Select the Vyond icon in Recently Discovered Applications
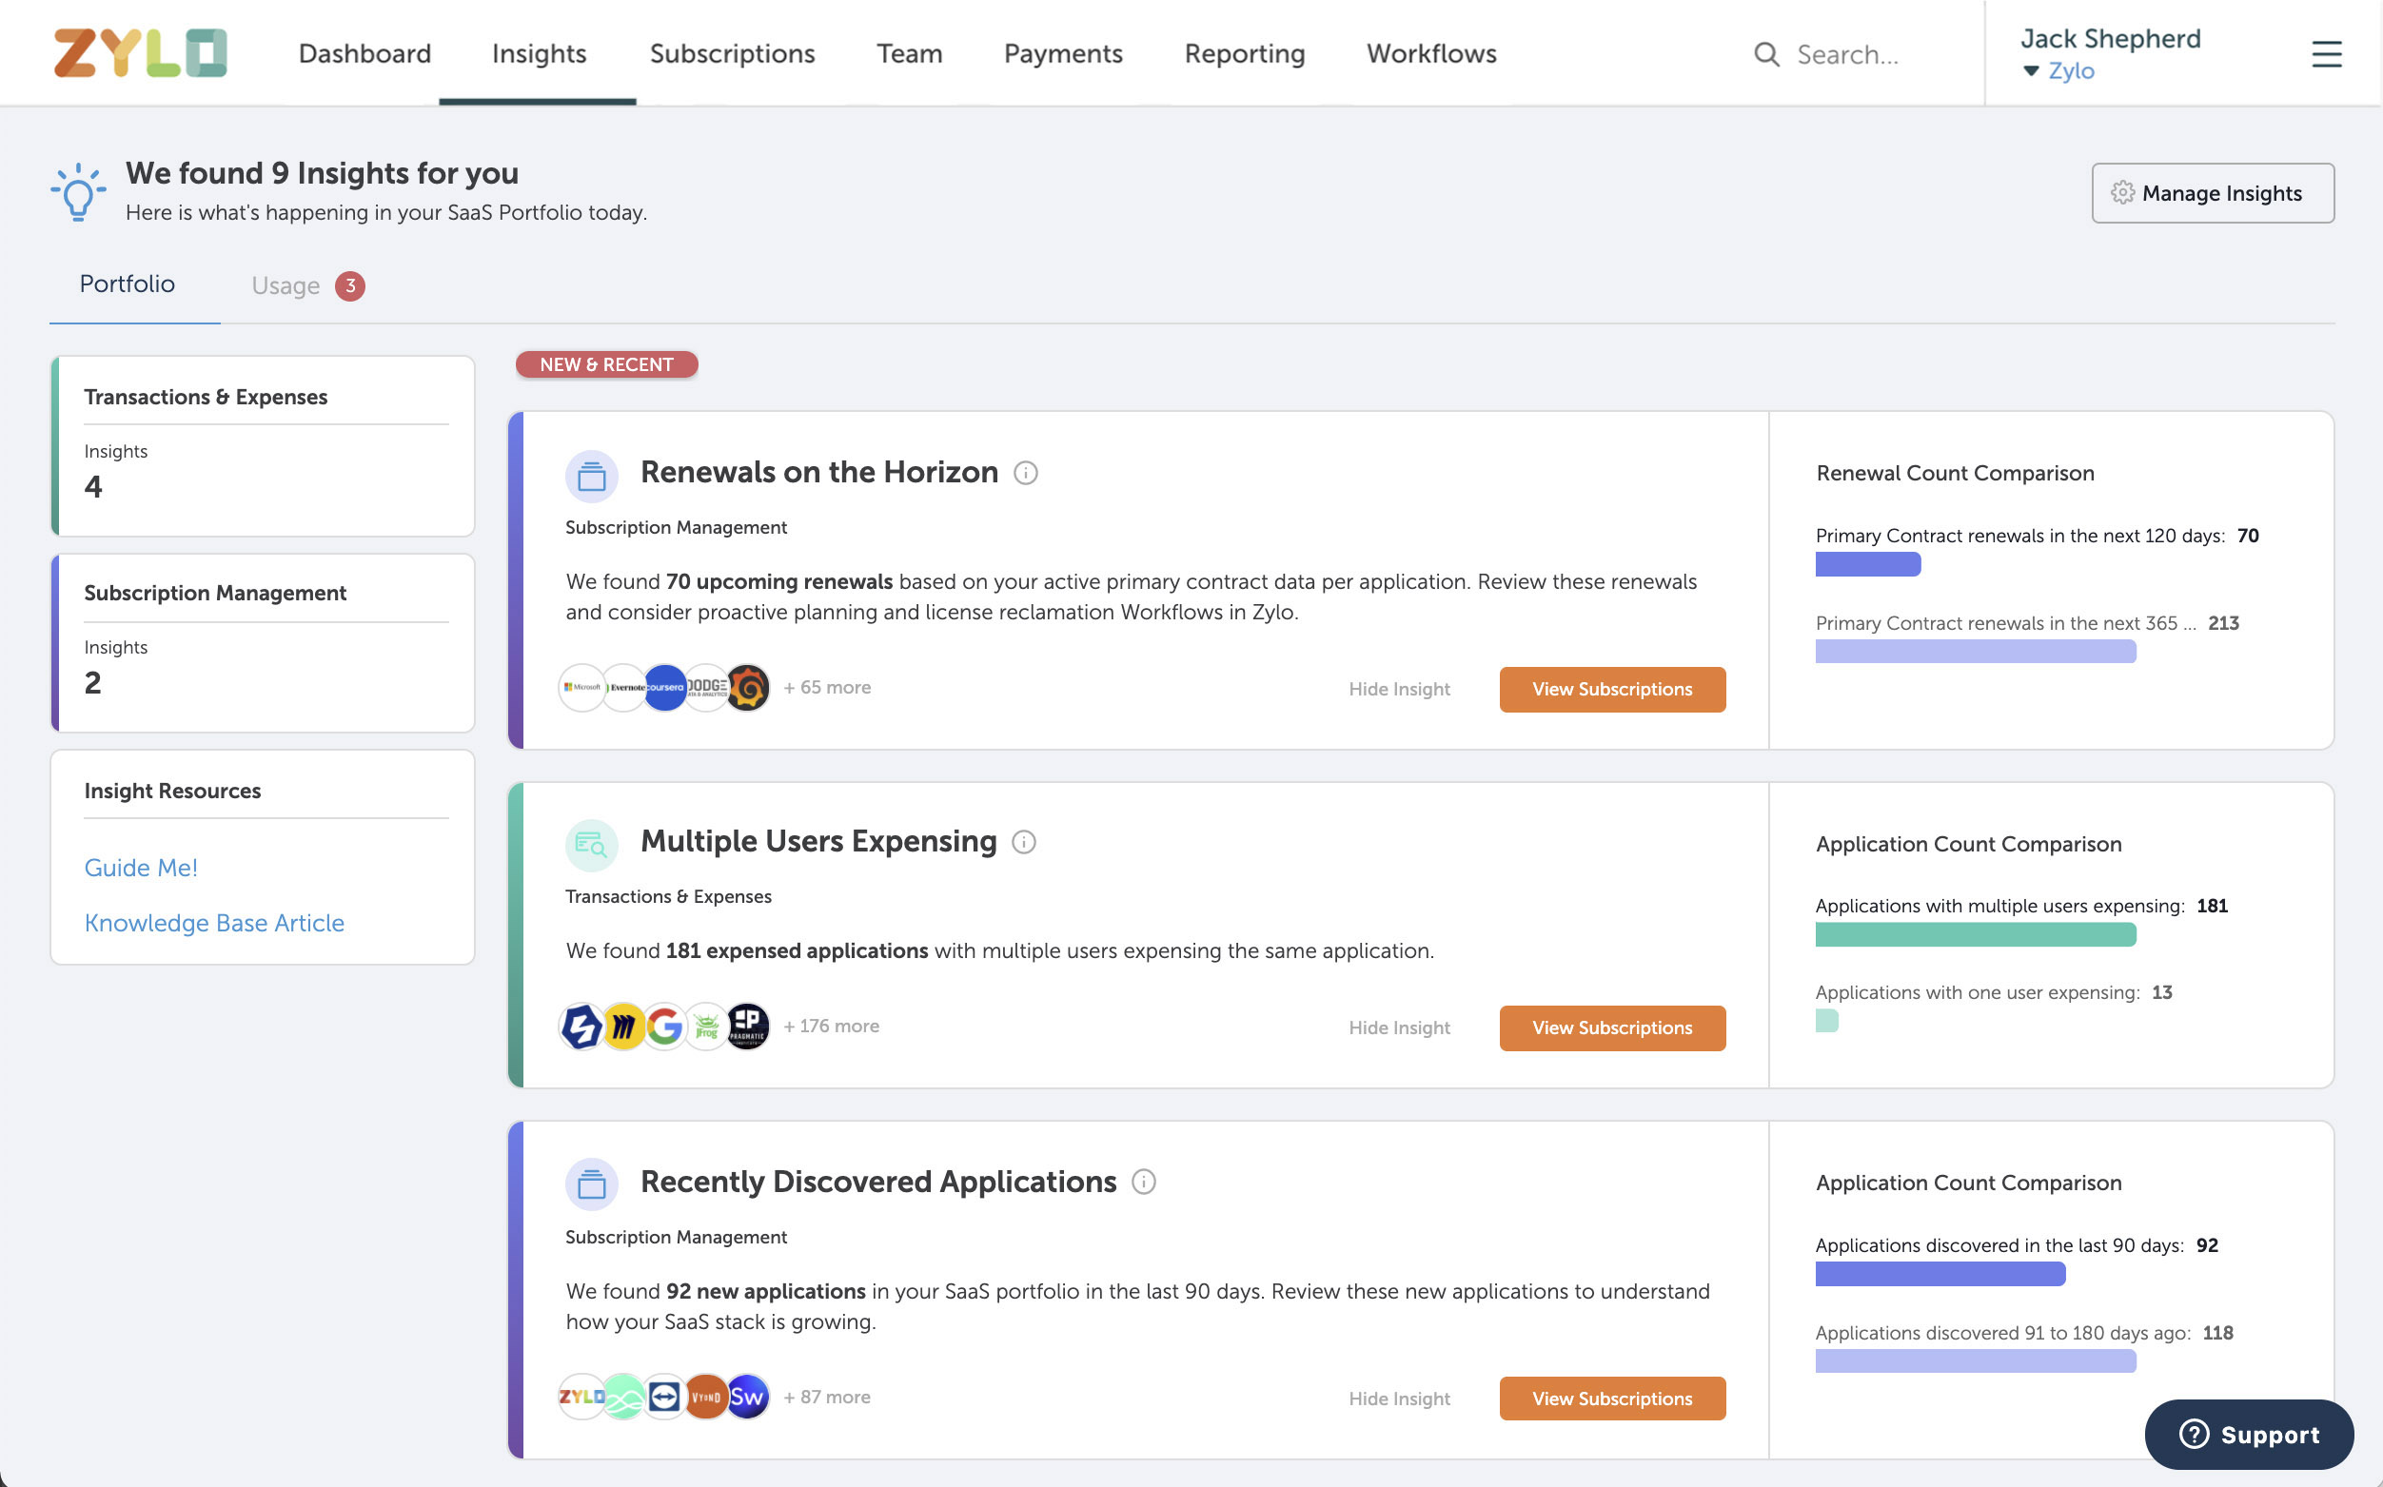The image size is (2383, 1487). (x=705, y=1396)
